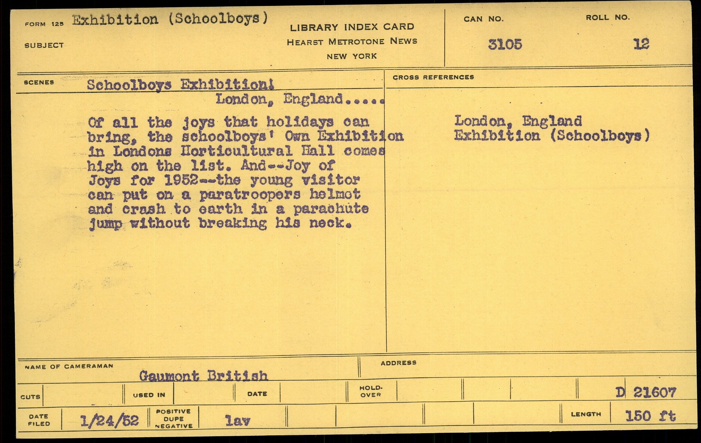Click the 'Exhibition (Schoolboys)' cross reference entry
Viewport: 701px width, 443px height.
[552, 136]
